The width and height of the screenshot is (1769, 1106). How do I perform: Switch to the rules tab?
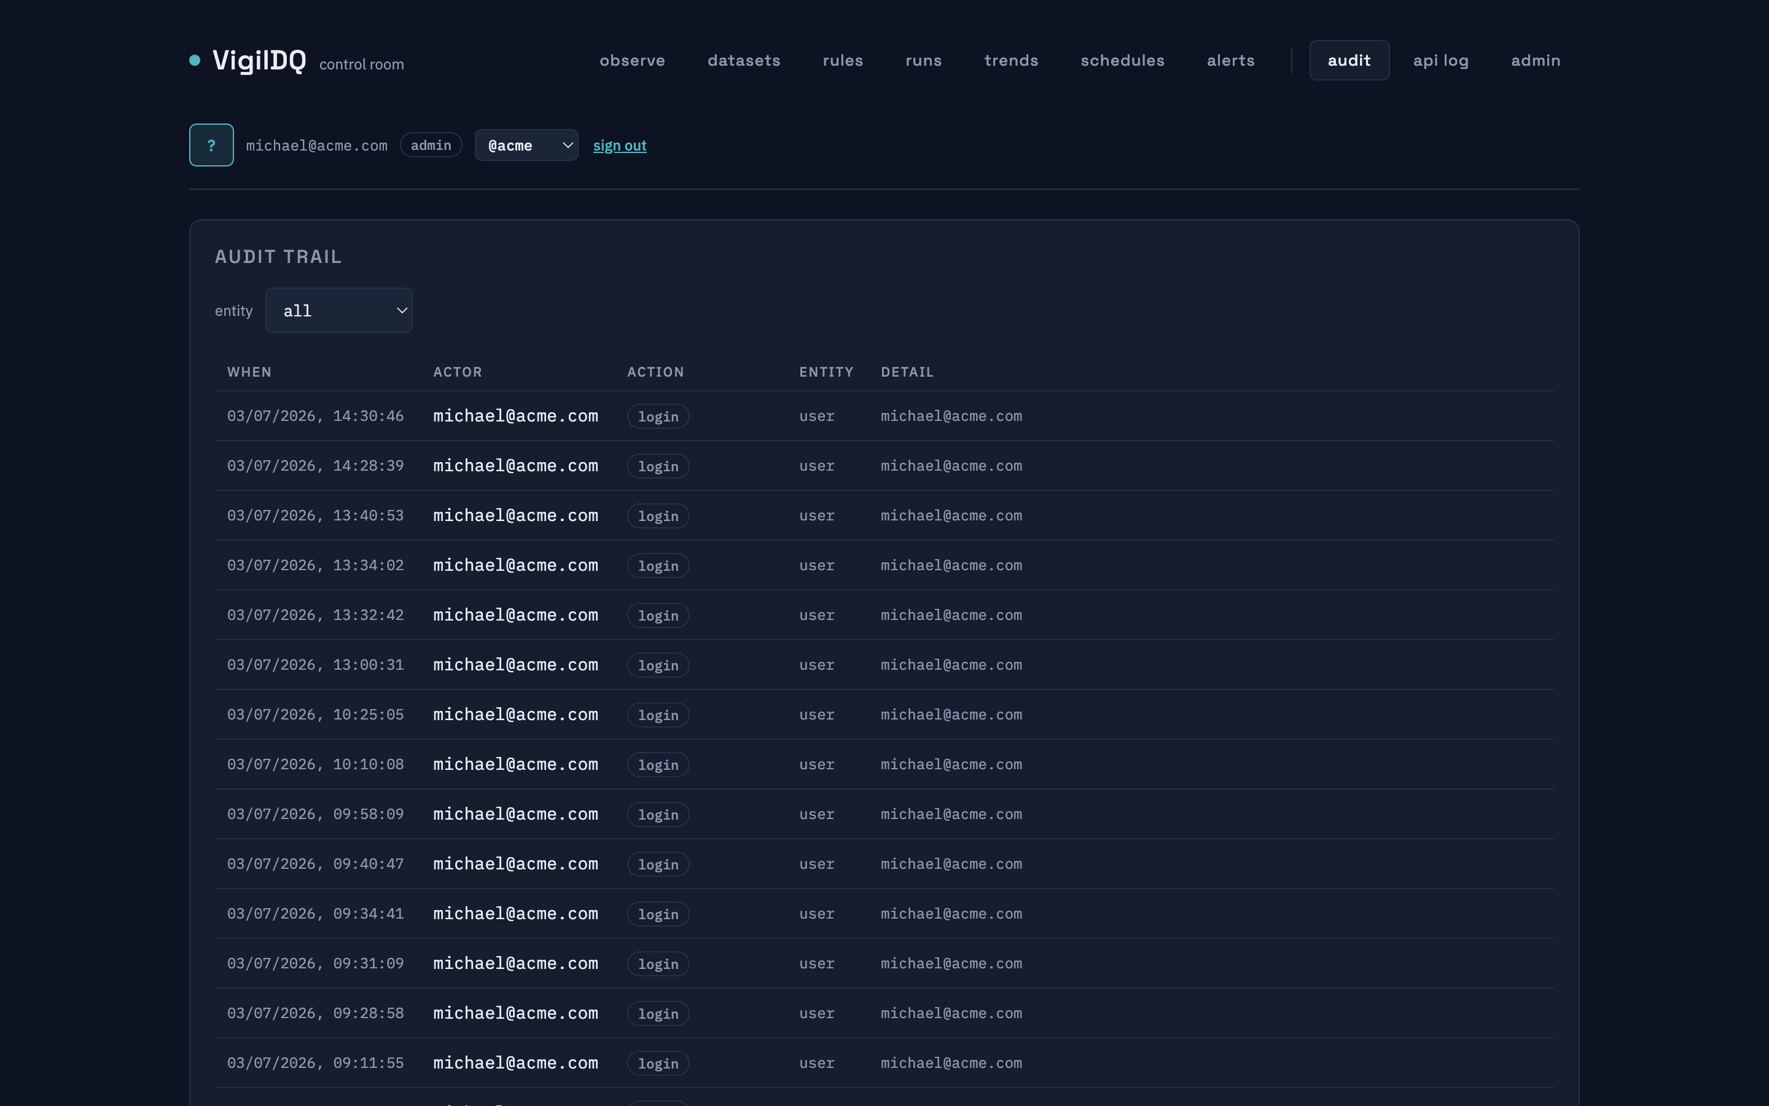pyautogui.click(x=843, y=60)
